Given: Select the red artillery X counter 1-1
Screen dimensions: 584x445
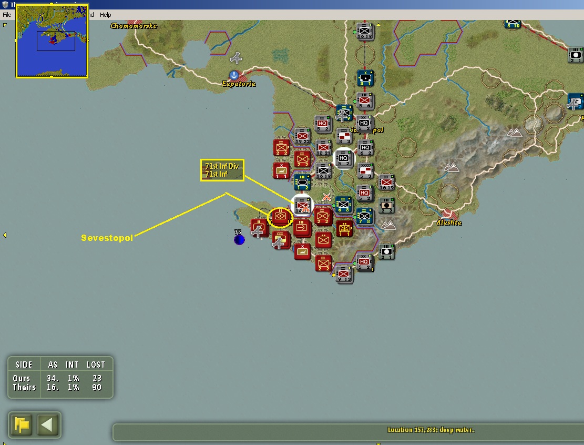Looking at the screenshot, I should point(281,170).
